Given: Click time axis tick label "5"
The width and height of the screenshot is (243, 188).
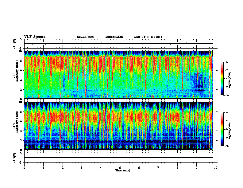Looking at the screenshot, I should pyautogui.click(x=120, y=168).
